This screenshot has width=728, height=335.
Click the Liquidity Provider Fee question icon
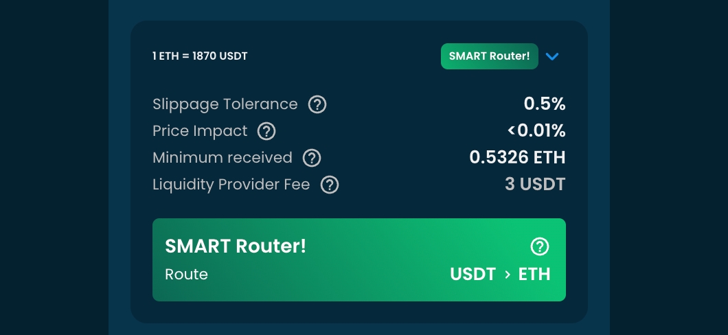click(x=330, y=185)
